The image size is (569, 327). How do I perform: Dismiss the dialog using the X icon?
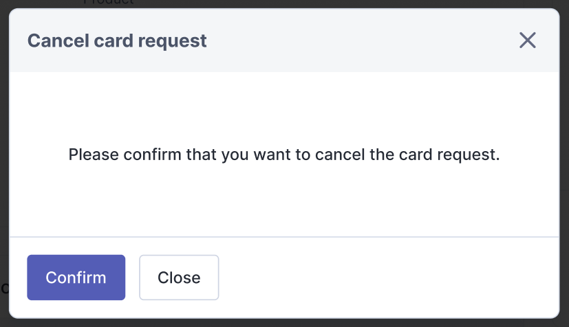527,41
